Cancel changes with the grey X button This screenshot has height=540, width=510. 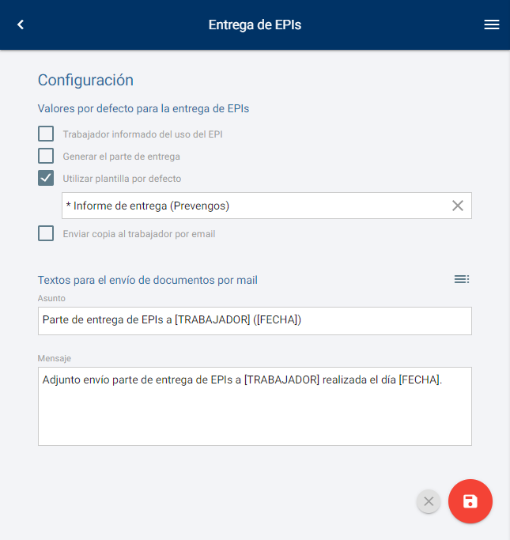429,501
